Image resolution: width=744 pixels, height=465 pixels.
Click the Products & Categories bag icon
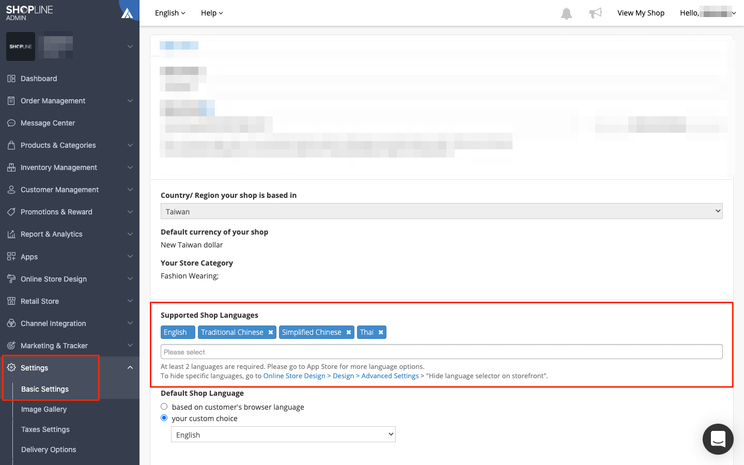point(11,145)
